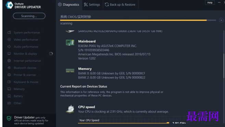
Task: Open the Settings tab
Action: tap(92, 4)
